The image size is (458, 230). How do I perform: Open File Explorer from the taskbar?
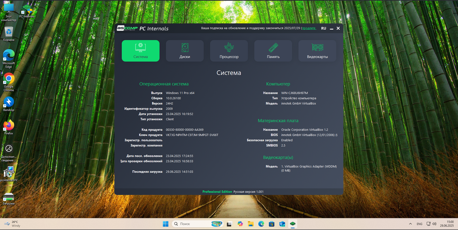(x=251, y=224)
